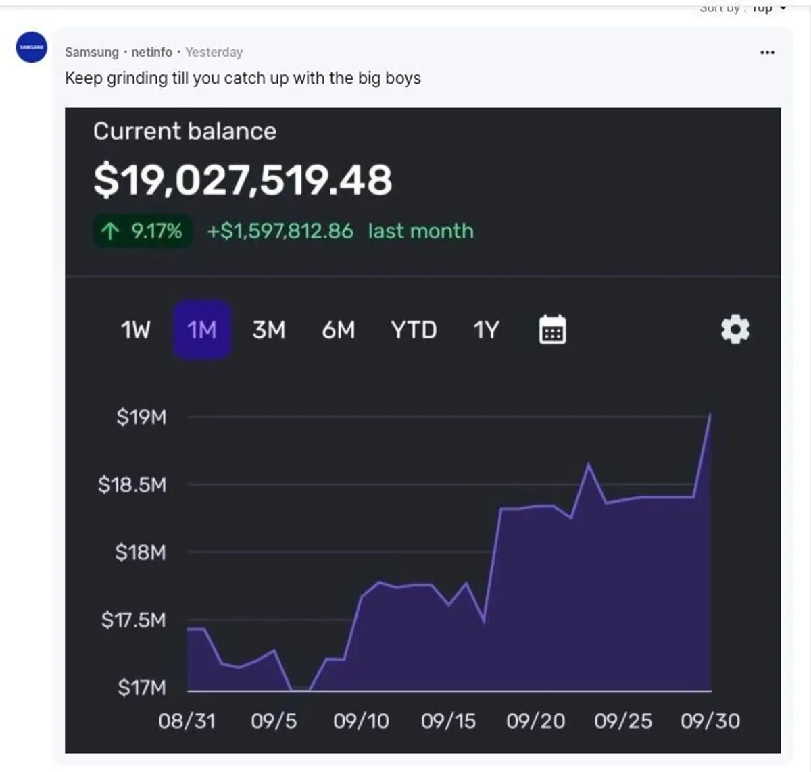Image resolution: width=811 pixels, height=772 pixels.
Task: Click the 09/20 date axis label
Action: (x=535, y=721)
